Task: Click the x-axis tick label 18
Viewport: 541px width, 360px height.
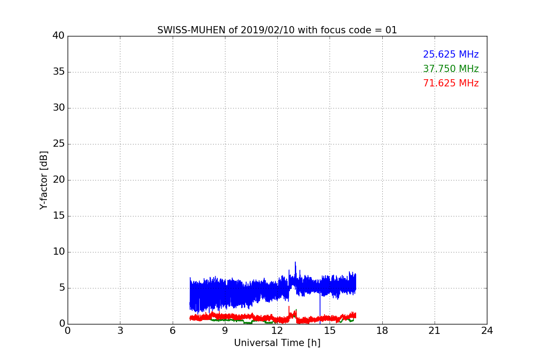Action: click(382, 331)
